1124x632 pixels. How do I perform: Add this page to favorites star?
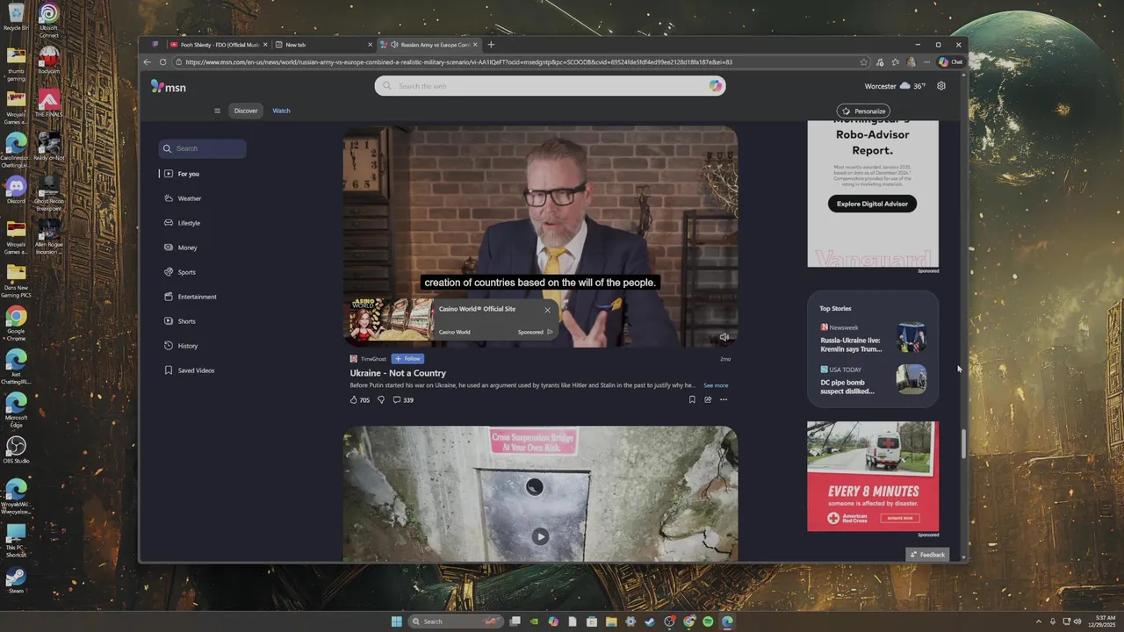[864, 62]
